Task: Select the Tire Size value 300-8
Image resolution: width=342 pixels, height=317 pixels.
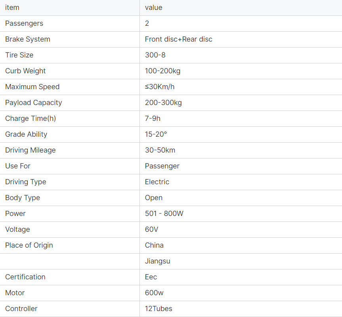Action: pos(155,55)
